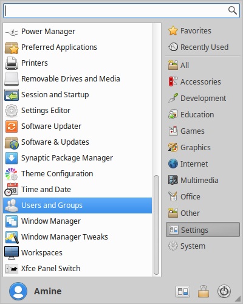Viewport: 243px width, 304px height.
Task: Open the System category
Action: (202, 246)
